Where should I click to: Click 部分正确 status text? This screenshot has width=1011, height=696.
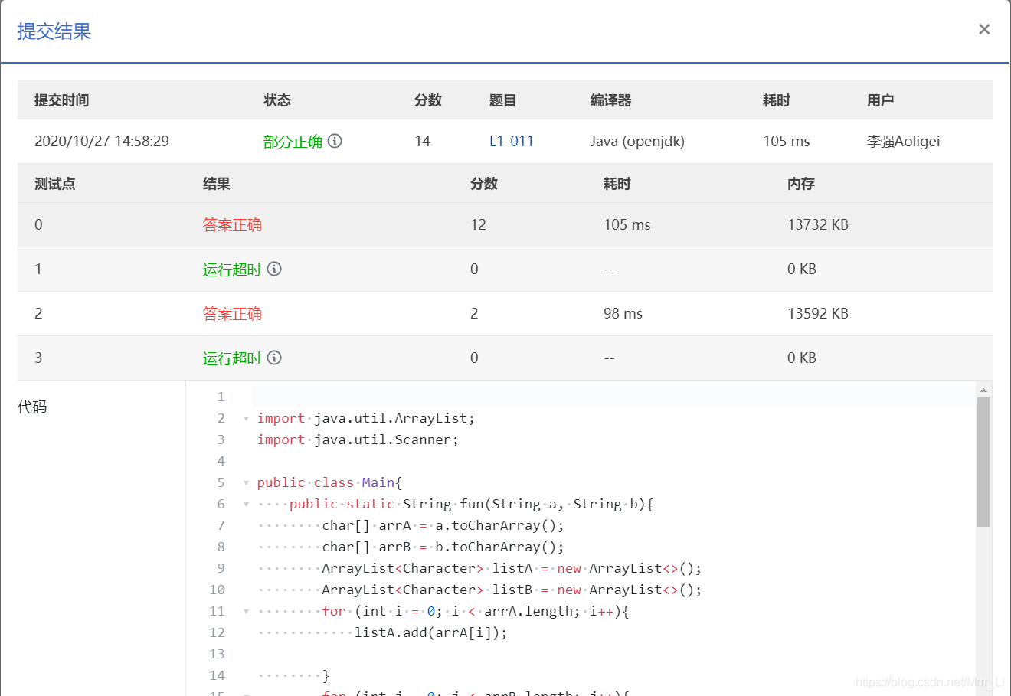tap(293, 142)
